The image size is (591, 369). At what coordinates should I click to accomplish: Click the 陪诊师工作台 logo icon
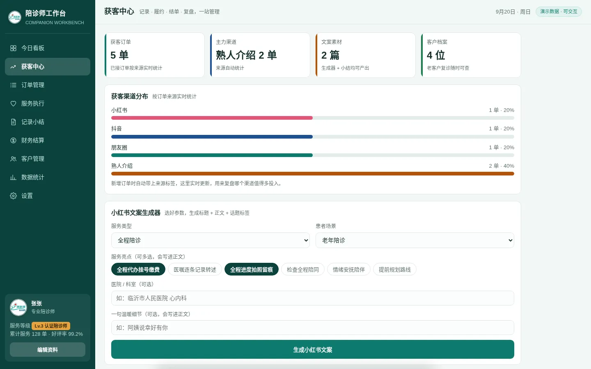pyautogui.click(x=15, y=17)
